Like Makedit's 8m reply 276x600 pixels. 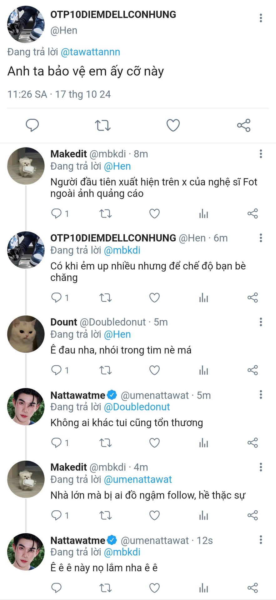pyautogui.click(x=154, y=214)
